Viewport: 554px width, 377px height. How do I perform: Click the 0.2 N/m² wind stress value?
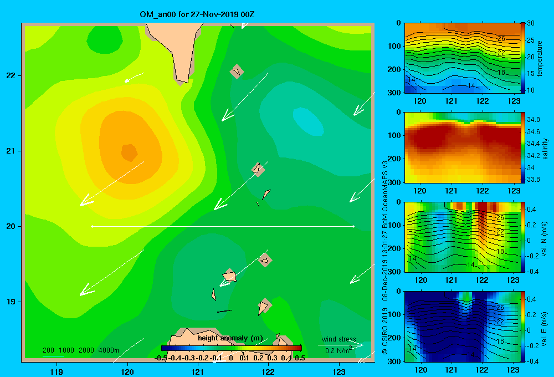pos(338,350)
